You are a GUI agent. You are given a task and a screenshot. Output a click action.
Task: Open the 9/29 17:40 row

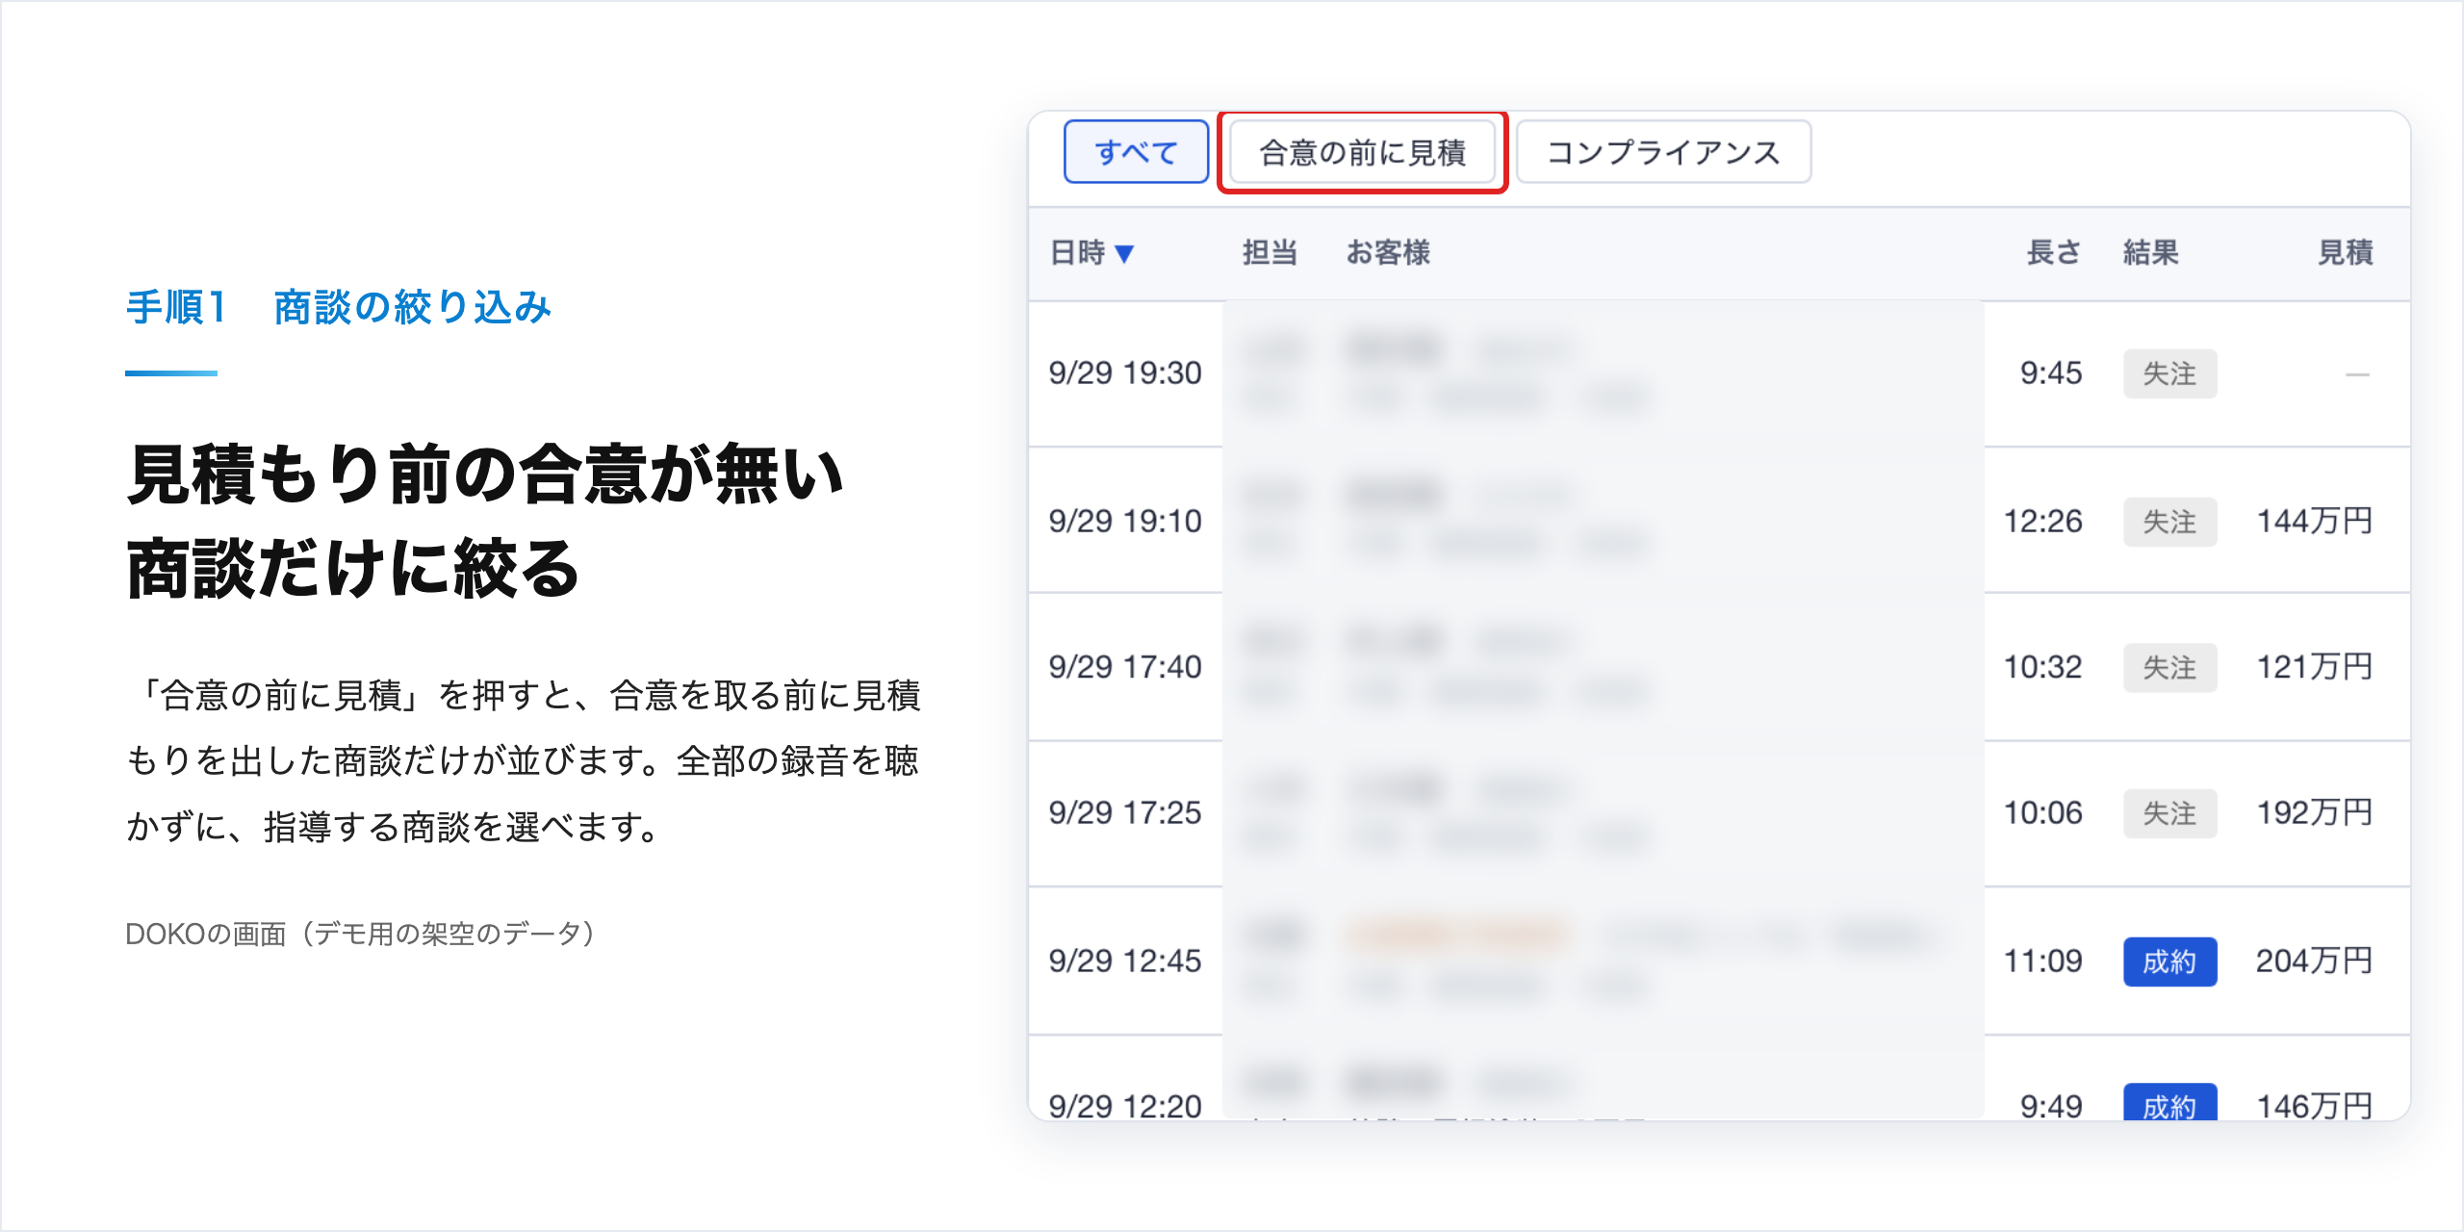[1719, 667]
